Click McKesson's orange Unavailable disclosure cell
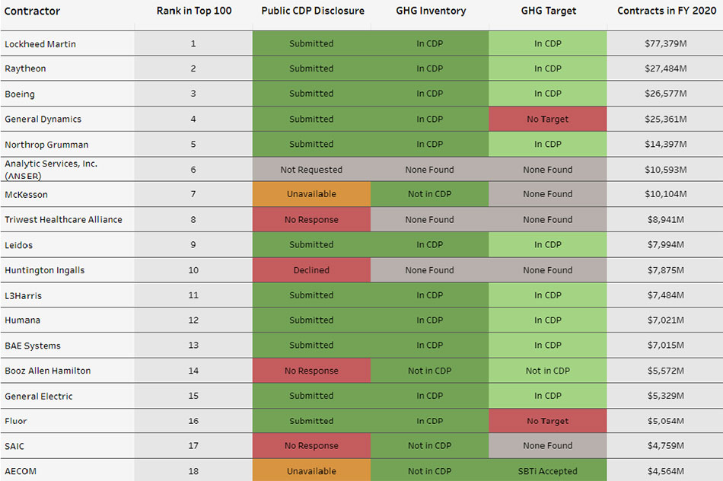The image size is (723, 481). 311,194
